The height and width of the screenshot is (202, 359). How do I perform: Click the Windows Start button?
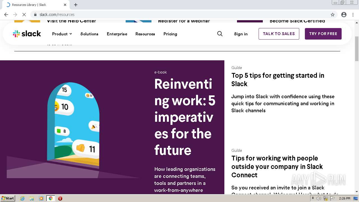[x=8, y=198]
